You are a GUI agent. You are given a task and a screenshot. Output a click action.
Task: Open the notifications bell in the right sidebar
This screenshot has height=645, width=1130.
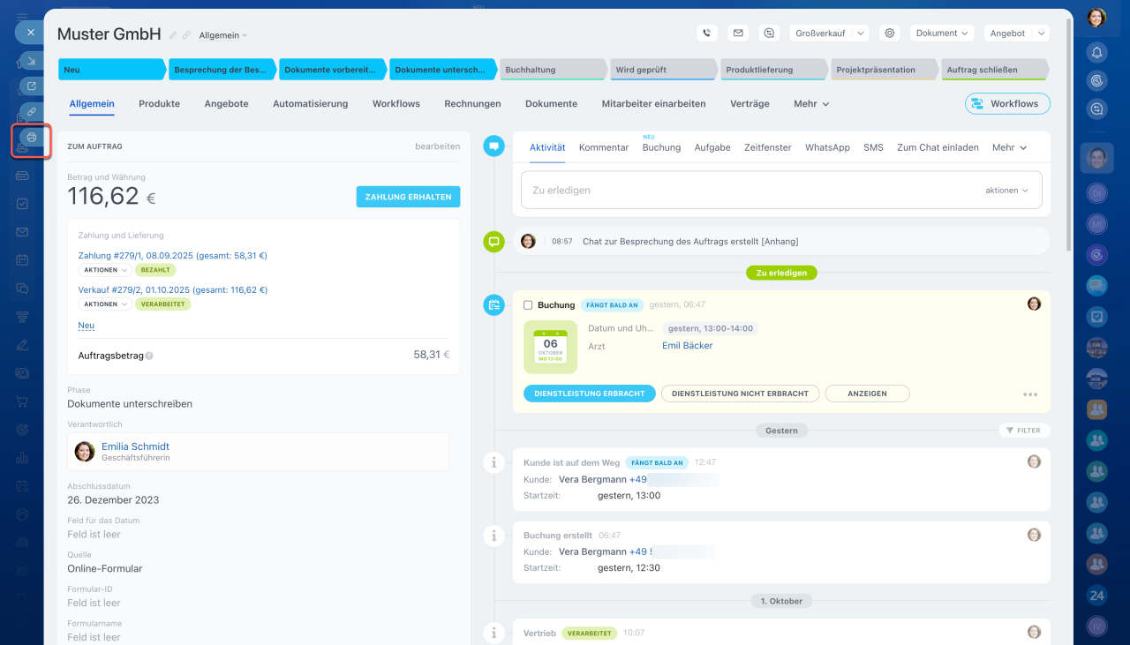point(1096,52)
